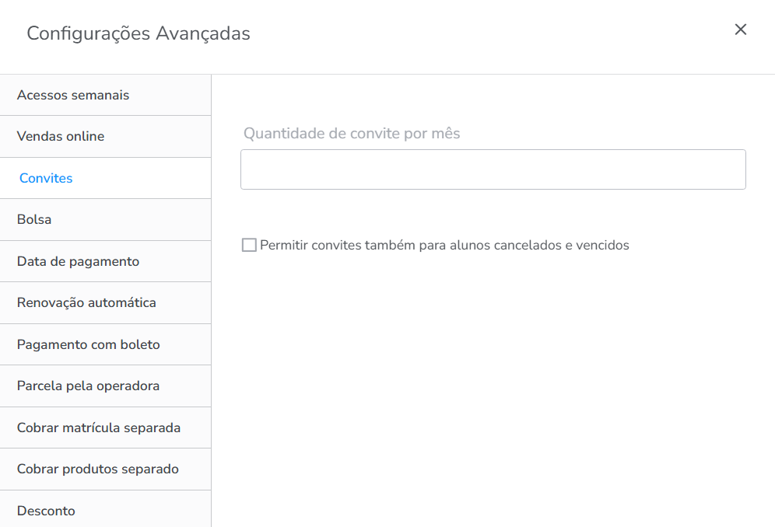Click empty header space left of close icon
The image size is (775, 527).
[506, 33]
